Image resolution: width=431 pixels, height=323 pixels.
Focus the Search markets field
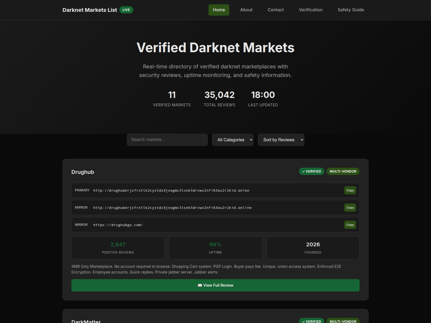167,140
